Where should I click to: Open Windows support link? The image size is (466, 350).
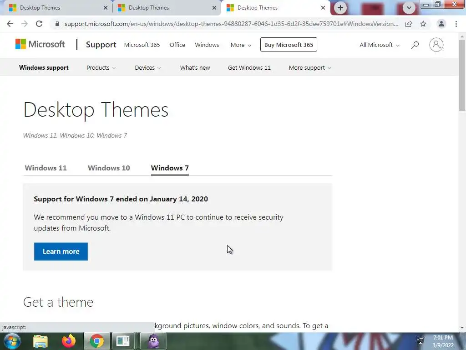point(44,67)
